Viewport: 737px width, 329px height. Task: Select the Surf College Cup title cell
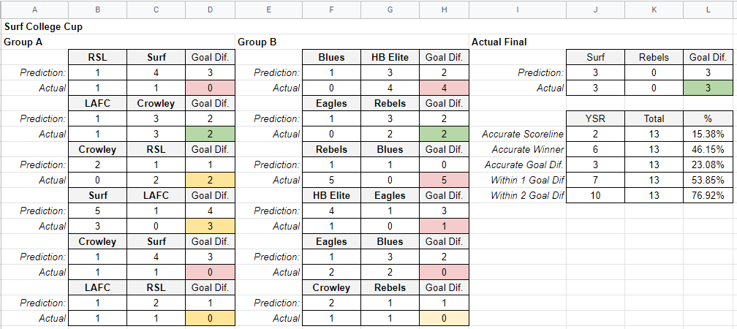[x=44, y=26]
